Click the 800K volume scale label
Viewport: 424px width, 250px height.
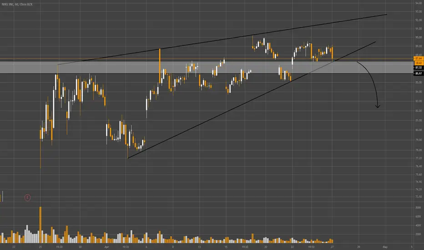tap(418, 208)
